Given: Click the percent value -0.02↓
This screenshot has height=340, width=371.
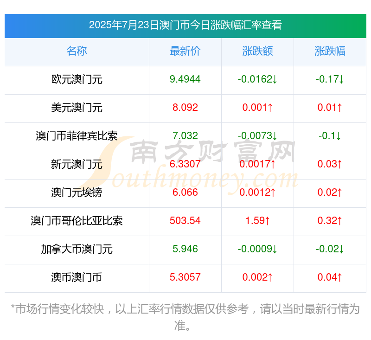Looking at the screenshot, I should coord(330,249).
